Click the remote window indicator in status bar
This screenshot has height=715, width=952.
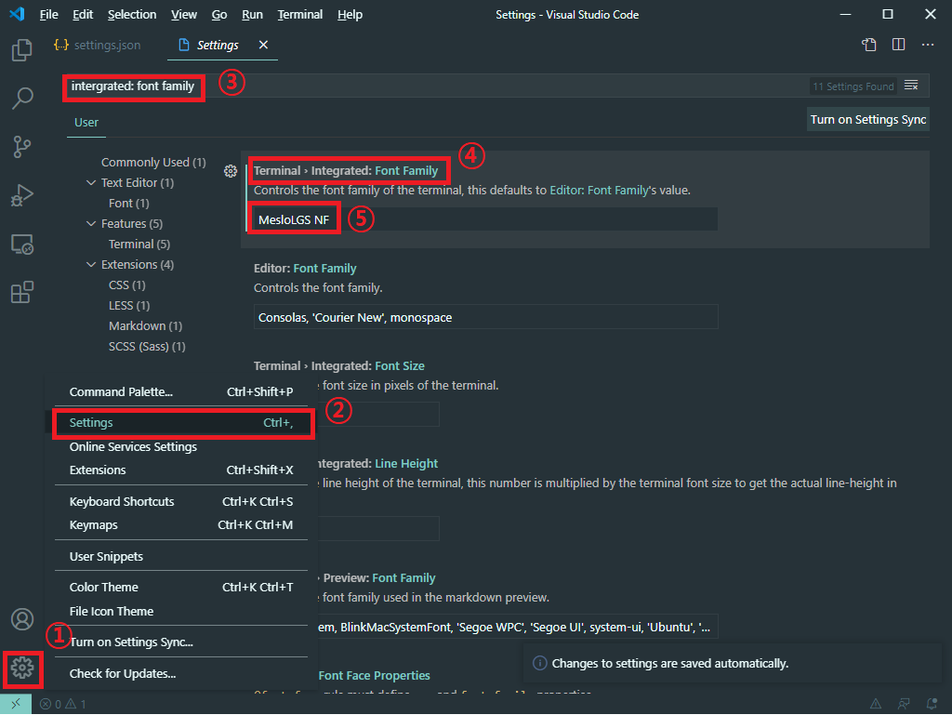coord(16,704)
